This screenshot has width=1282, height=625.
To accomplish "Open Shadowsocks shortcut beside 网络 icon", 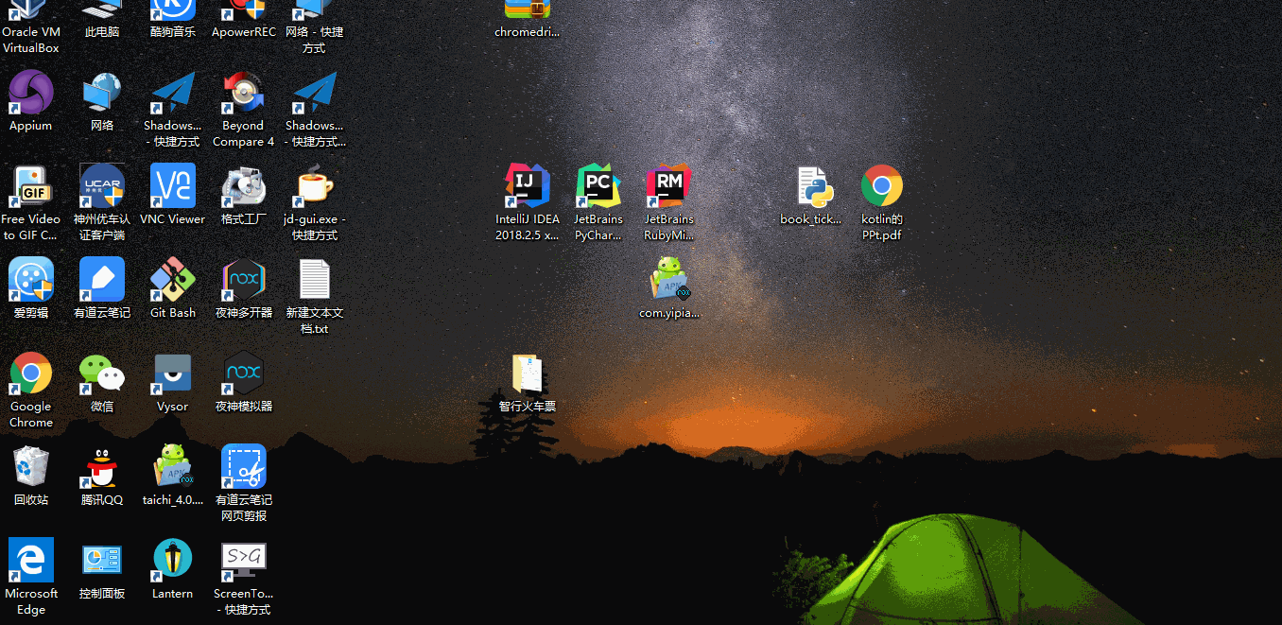I will (173, 109).
